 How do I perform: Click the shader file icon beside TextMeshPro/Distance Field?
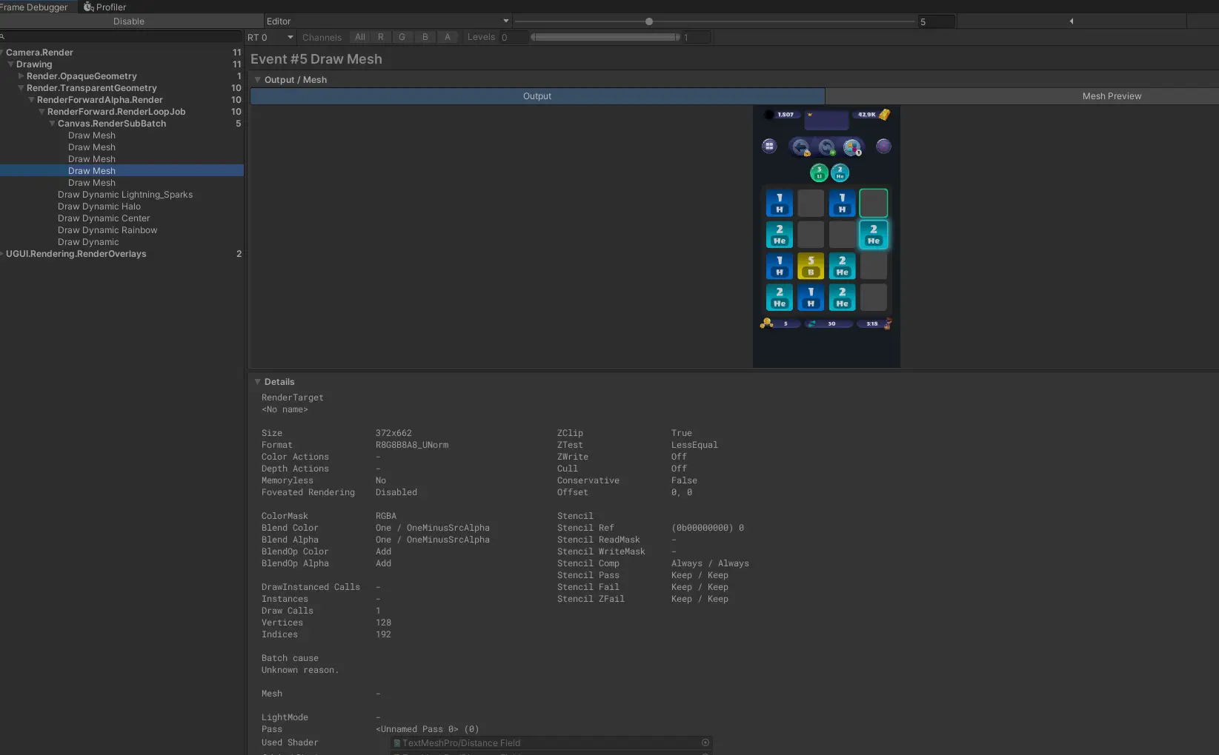click(397, 743)
